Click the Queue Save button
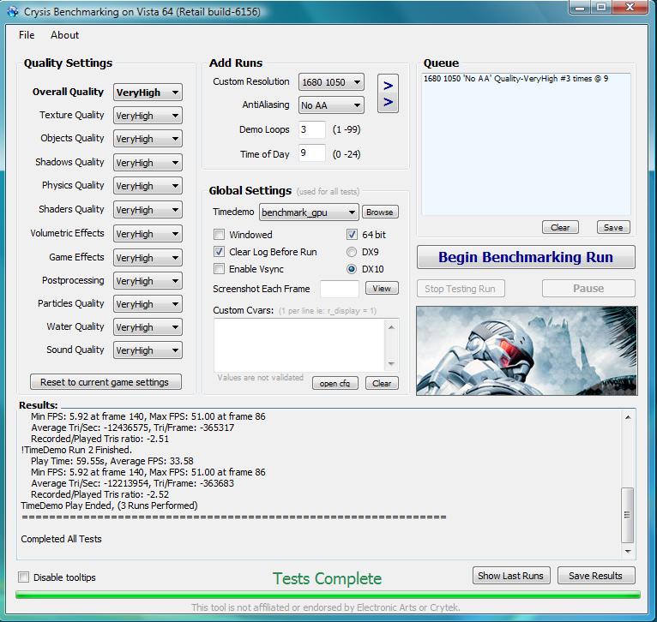 tap(613, 227)
